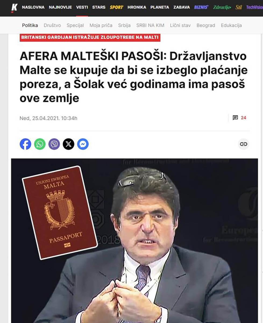Go to the SPORT section
Screen dimensions: 263x323
(x=116, y=7)
